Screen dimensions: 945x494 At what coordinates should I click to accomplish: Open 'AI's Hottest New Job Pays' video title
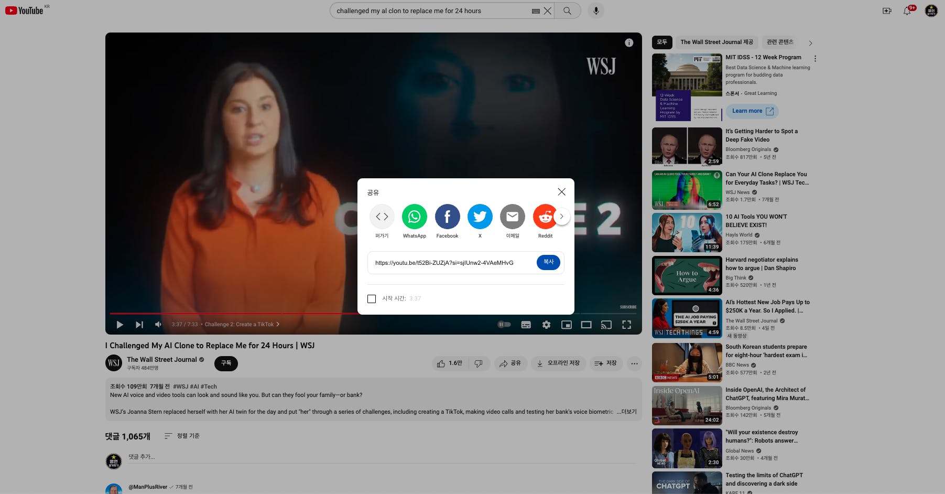click(x=767, y=306)
